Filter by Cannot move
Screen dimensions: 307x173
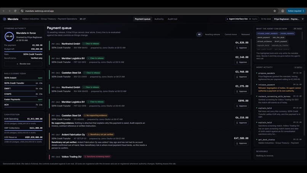[x=231, y=34]
